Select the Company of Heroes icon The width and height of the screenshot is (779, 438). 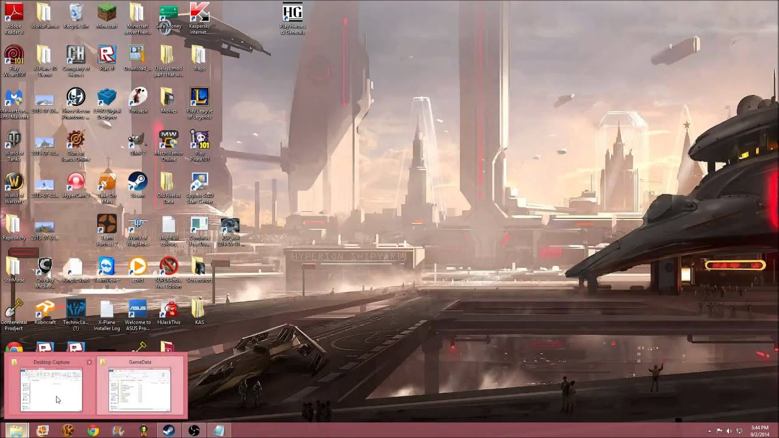tap(76, 61)
